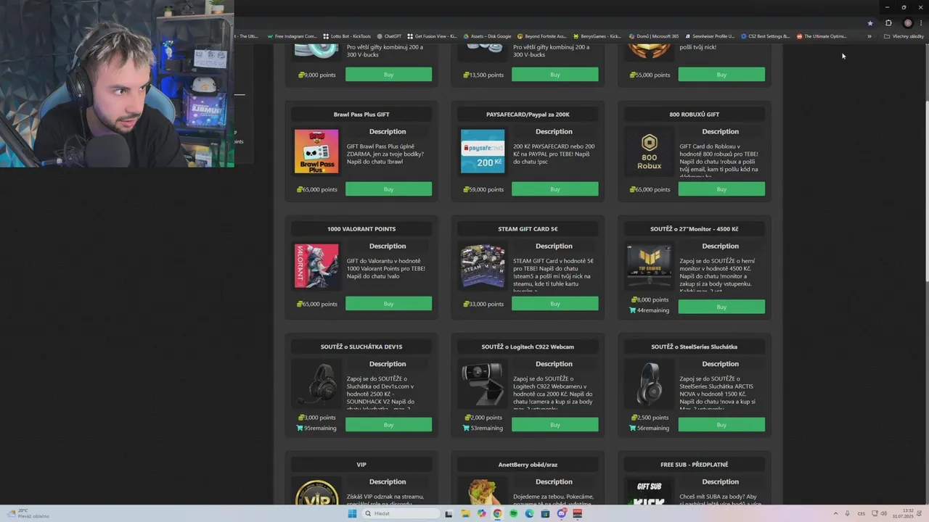Viewport: 929px width, 522px height.
Task: Buy the 800 ROBUXŮ GIFT
Action: click(x=721, y=189)
